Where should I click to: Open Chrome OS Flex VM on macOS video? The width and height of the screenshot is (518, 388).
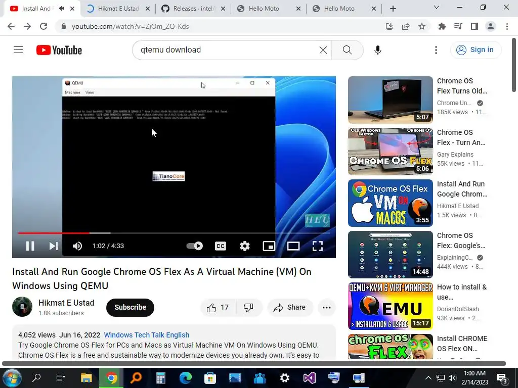pos(390,203)
